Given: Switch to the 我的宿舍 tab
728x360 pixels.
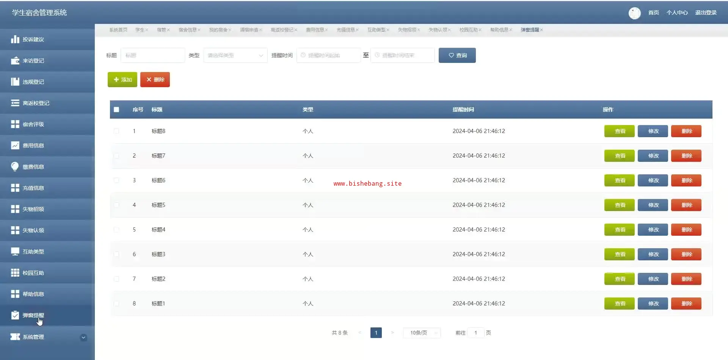Looking at the screenshot, I should pos(218,30).
